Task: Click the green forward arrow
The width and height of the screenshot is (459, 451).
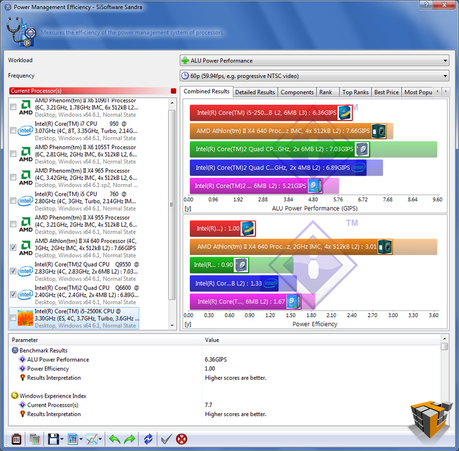Action: 130,439
